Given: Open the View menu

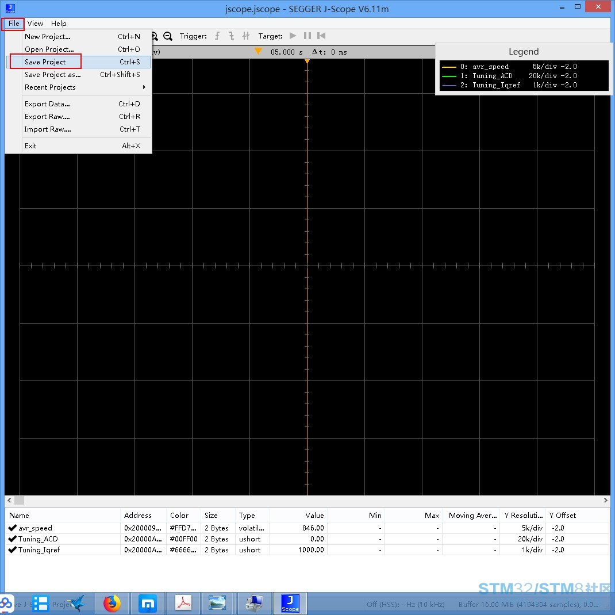Looking at the screenshot, I should pos(35,24).
